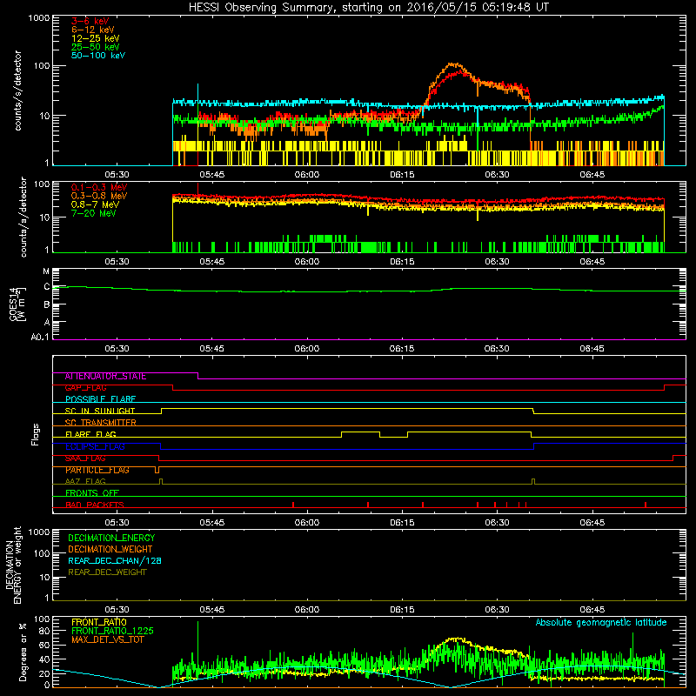Viewport: 696px width, 696px height.
Task: Select the 12-25 keV legend label
Action: (x=95, y=38)
